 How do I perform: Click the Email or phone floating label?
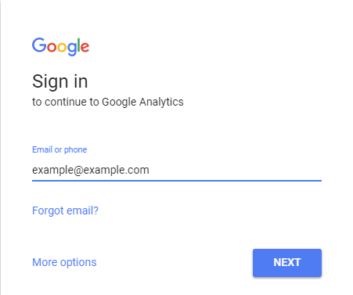pos(59,149)
